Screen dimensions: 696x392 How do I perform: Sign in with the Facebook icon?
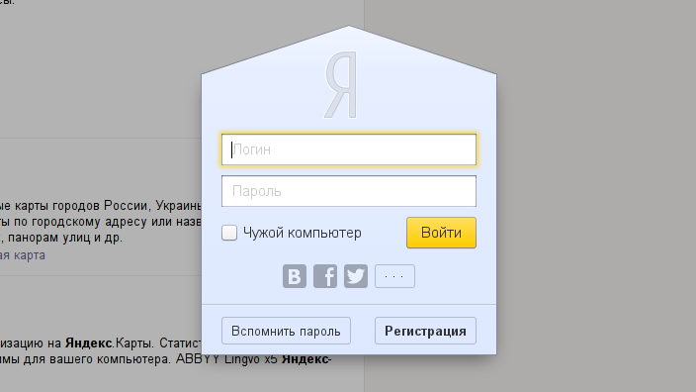(325, 276)
